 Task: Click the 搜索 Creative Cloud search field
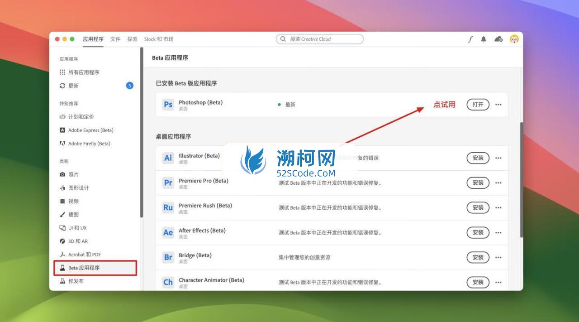coord(320,39)
